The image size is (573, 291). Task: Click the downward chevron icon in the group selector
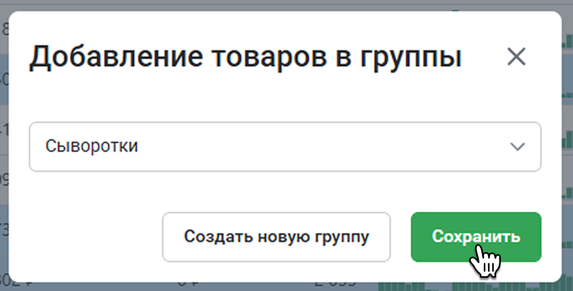(x=518, y=147)
